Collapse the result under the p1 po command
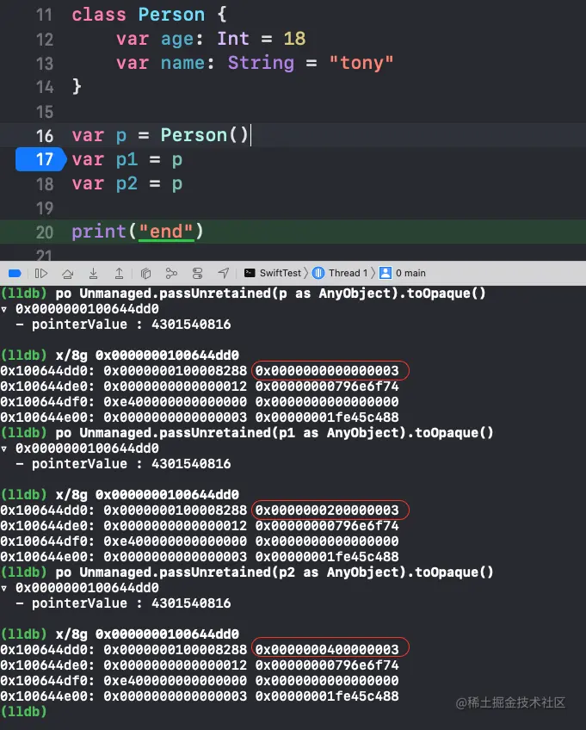Viewport: 586px width, 730px height. coord(4,449)
